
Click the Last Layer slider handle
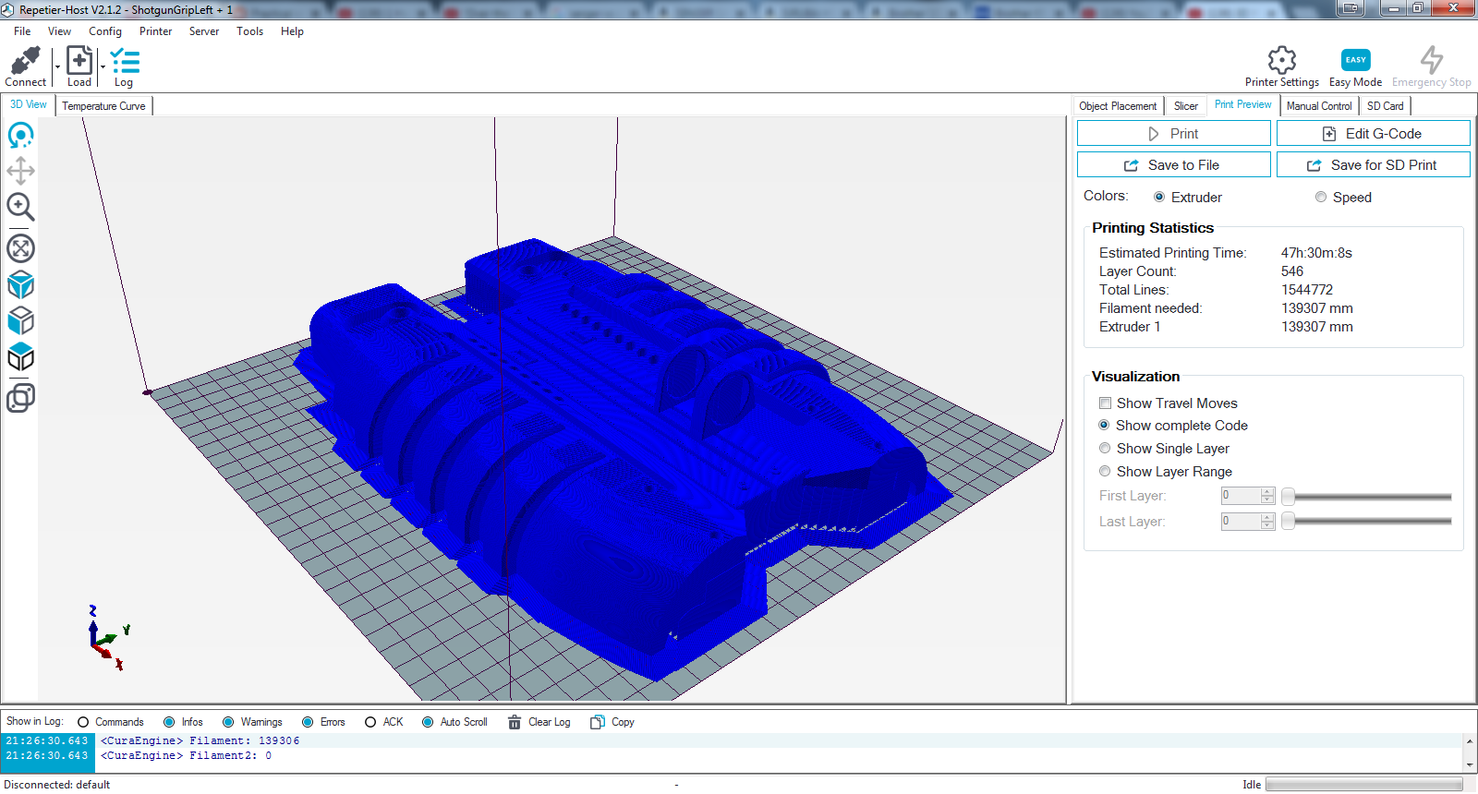pos(1288,522)
